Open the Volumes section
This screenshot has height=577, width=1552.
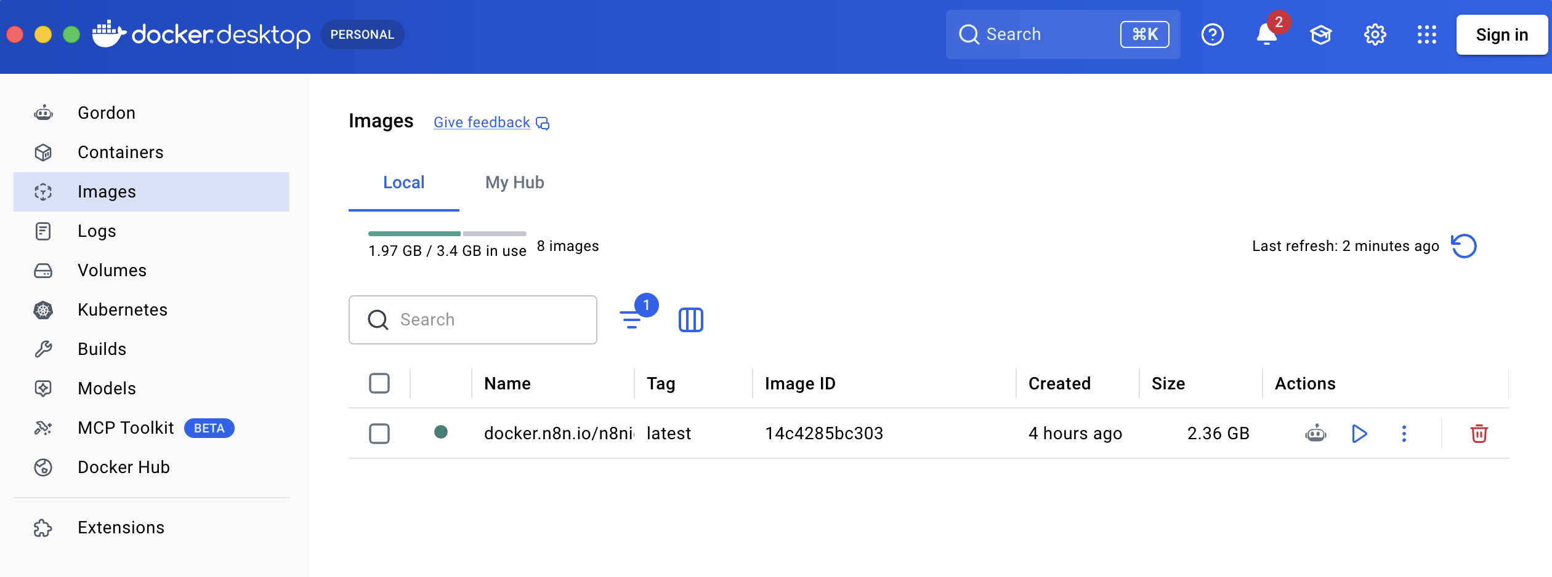tap(151, 271)
